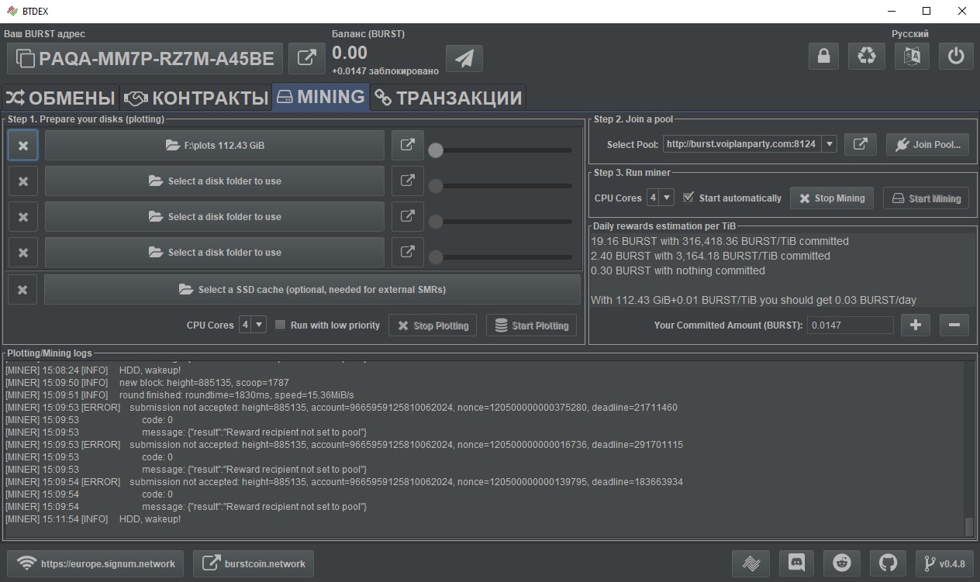The width and height of the screenshot is (980, 582).
Task: Click Start Mining button
Action: [x=927, y=198]
